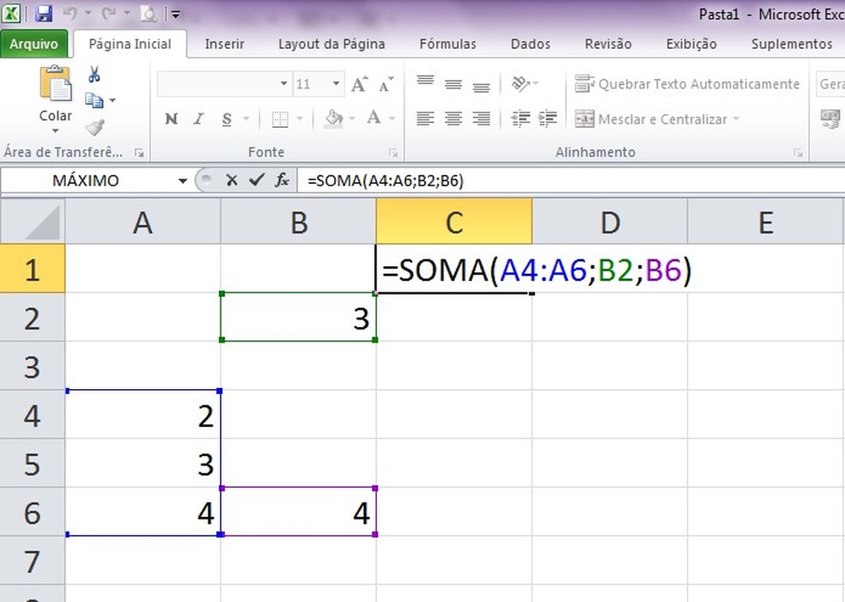Click cell A5 containing 3
Image resolution: width=845 pixels, height=602 pixels.
[143, 464]
